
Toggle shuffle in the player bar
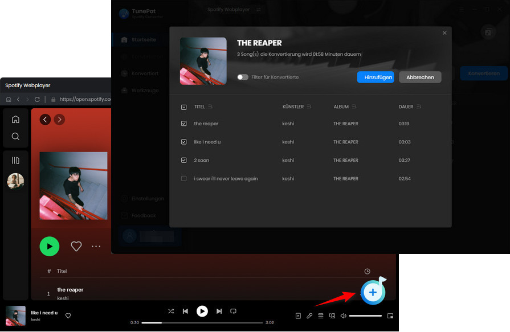[171, 311]
